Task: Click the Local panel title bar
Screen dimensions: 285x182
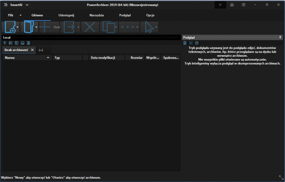Action: 91,37
